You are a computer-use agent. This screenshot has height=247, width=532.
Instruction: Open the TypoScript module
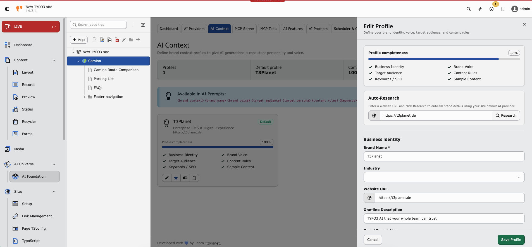click(35, 241)
